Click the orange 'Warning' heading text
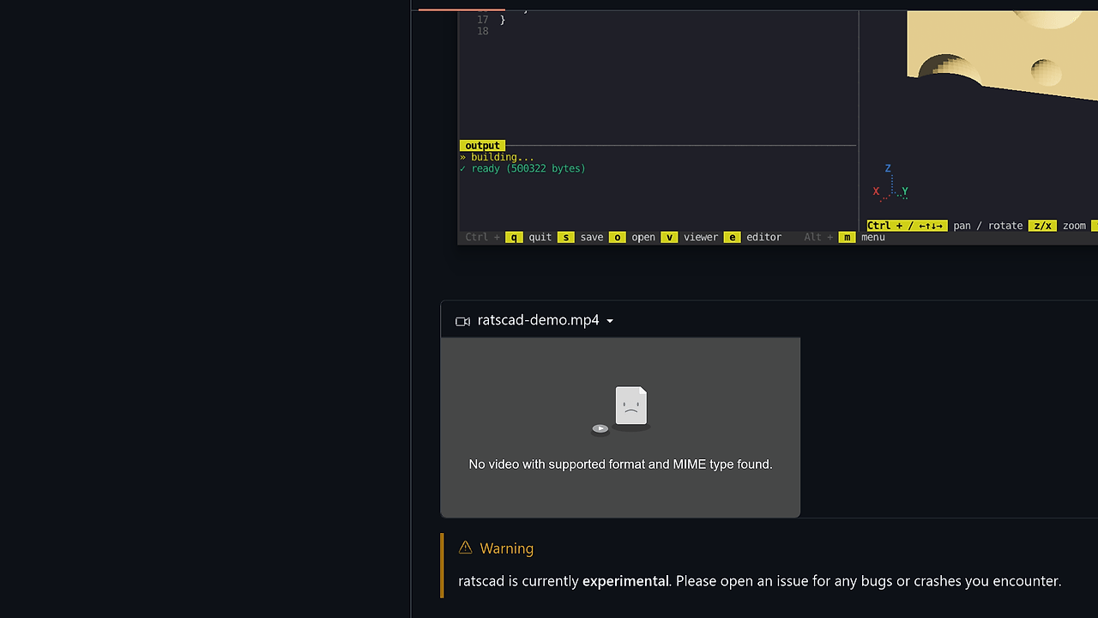 click(x=506, y=548)
